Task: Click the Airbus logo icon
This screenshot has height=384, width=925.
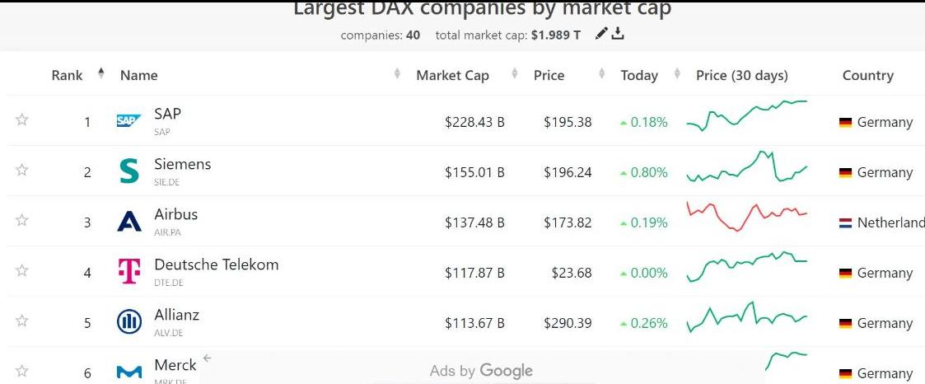Action: (129, 222)
